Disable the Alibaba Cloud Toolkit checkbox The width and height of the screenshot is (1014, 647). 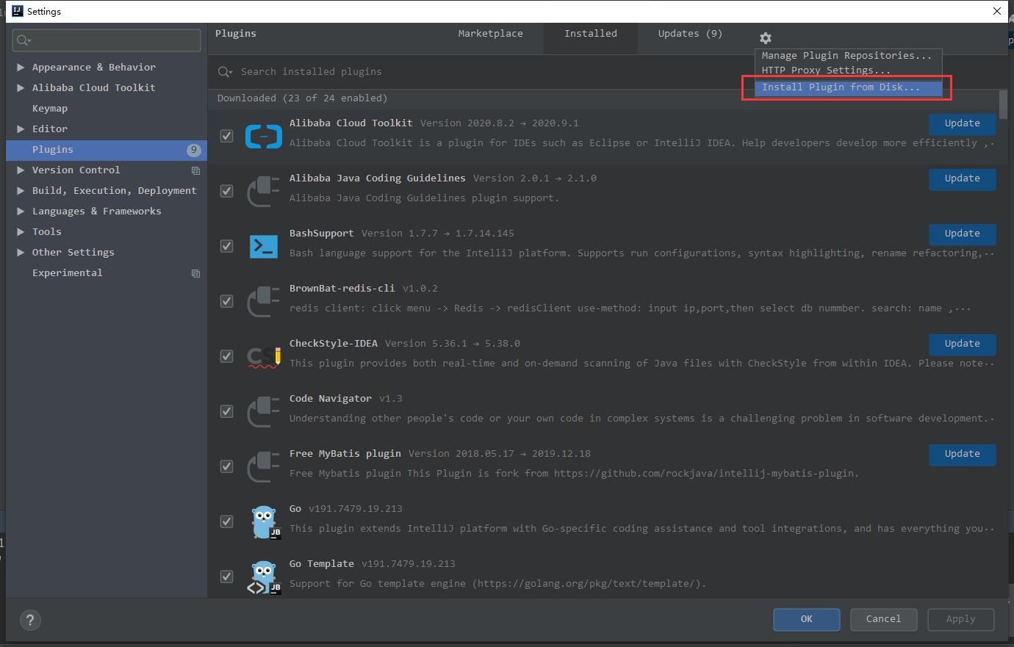[227, 136]
